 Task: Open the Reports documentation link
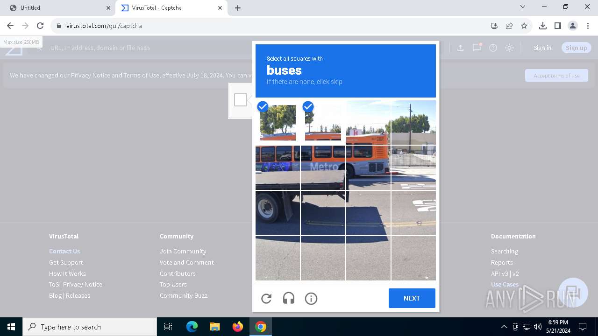(502, 262)
